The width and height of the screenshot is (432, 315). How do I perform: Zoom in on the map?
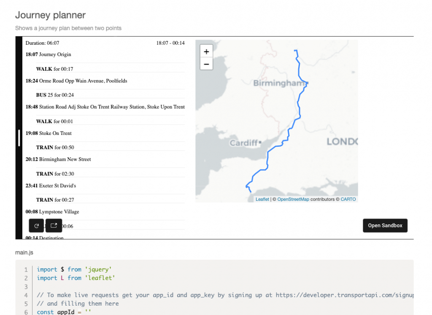(x=206, y=51)
